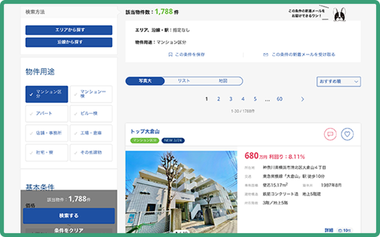Click the current page number 1

pos(206,99)
